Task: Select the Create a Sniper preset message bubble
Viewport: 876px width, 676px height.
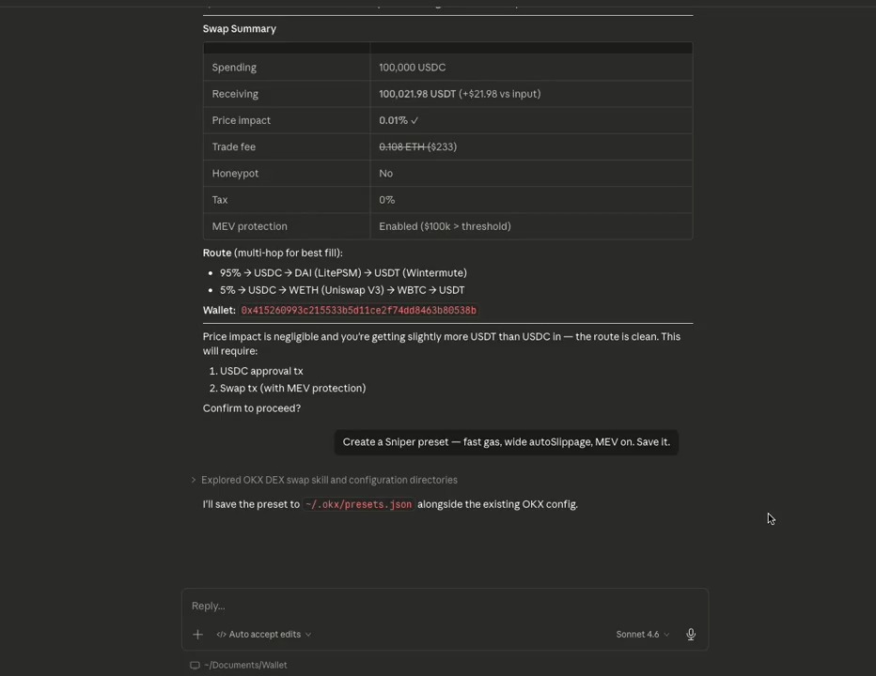Action: click(x=507, y=442)
